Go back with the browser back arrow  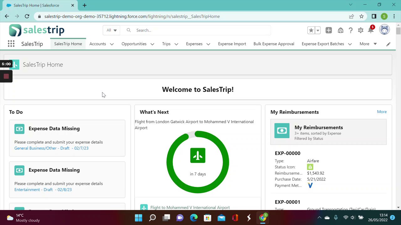pyautogui.click(x=7, y=16)
